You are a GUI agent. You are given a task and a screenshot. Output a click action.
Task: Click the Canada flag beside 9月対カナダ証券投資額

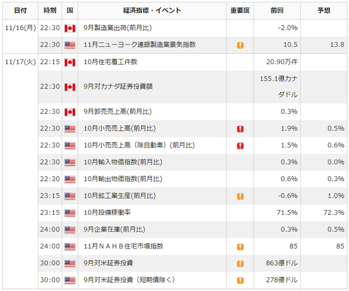70,87
